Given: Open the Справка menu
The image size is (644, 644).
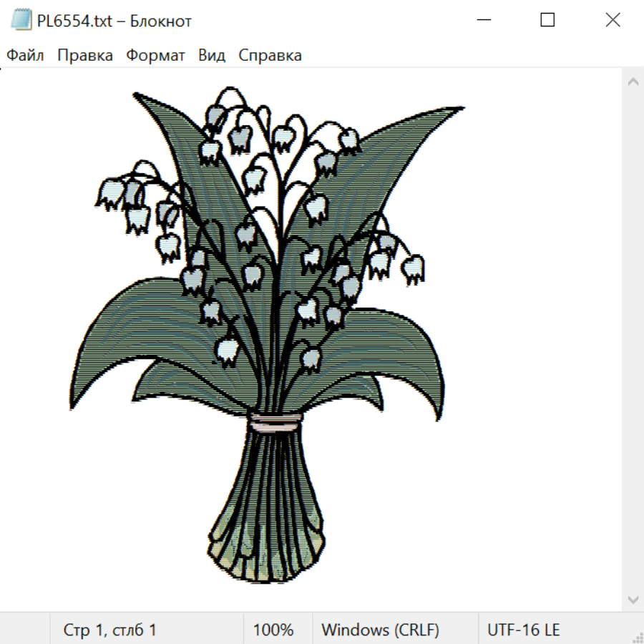Looking at the screenshot, I should (270, 56).
